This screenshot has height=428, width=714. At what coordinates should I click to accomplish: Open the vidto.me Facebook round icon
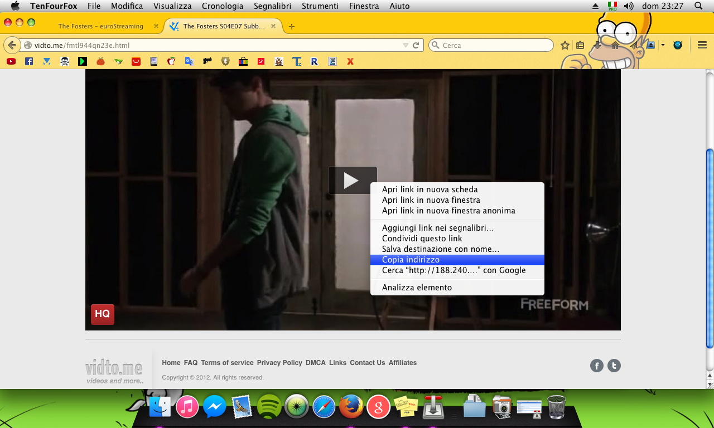[x=597, y=366]
